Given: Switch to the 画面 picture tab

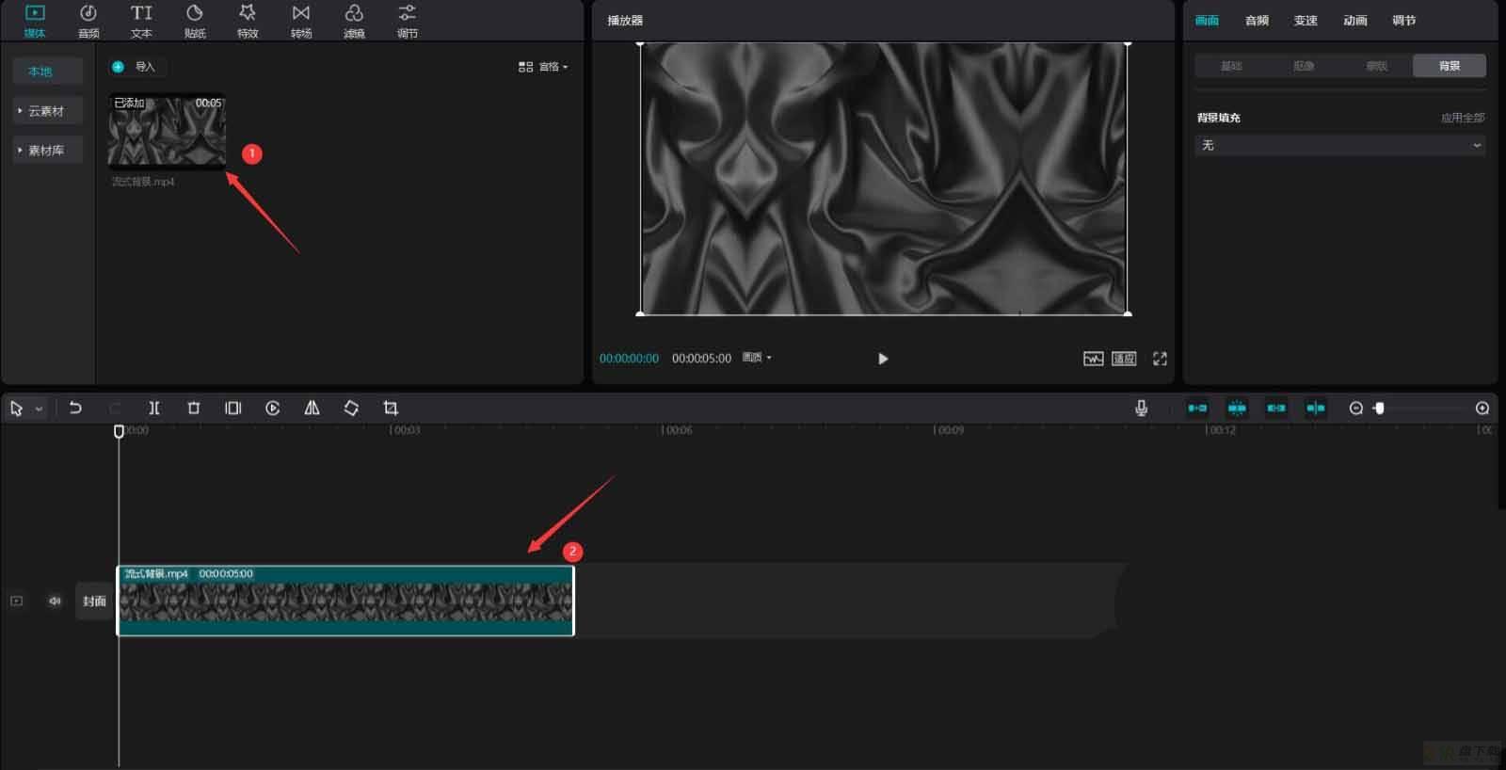Looking at the screenshot, I should click(1207, 21).
